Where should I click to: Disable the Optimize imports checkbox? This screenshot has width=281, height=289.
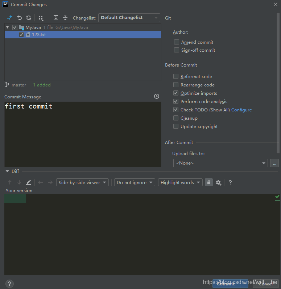[x=176, y=93]
